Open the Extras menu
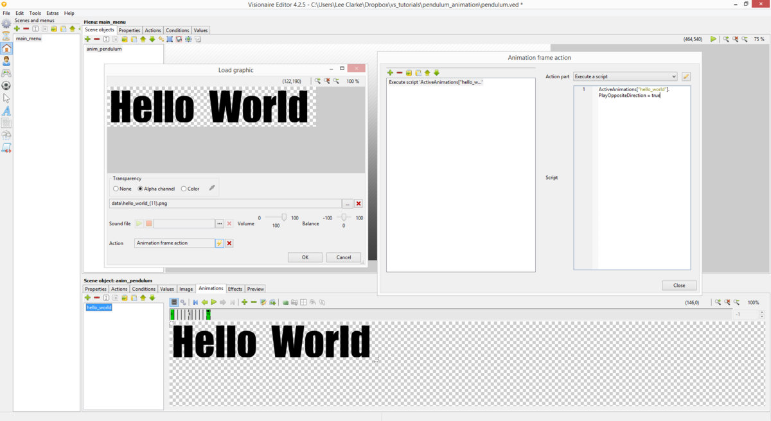 52,12
